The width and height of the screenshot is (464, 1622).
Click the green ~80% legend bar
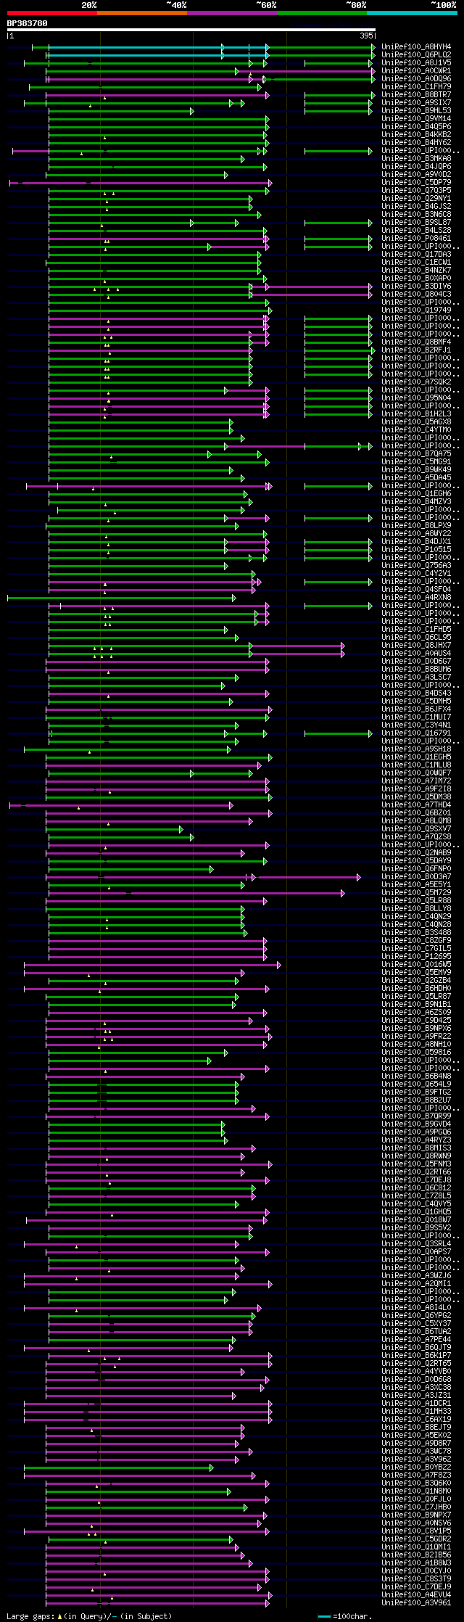[x=322, y=13]
